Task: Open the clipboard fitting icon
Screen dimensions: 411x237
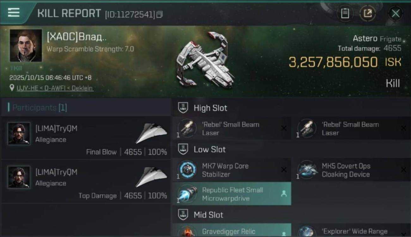Action: coord(345,13)
